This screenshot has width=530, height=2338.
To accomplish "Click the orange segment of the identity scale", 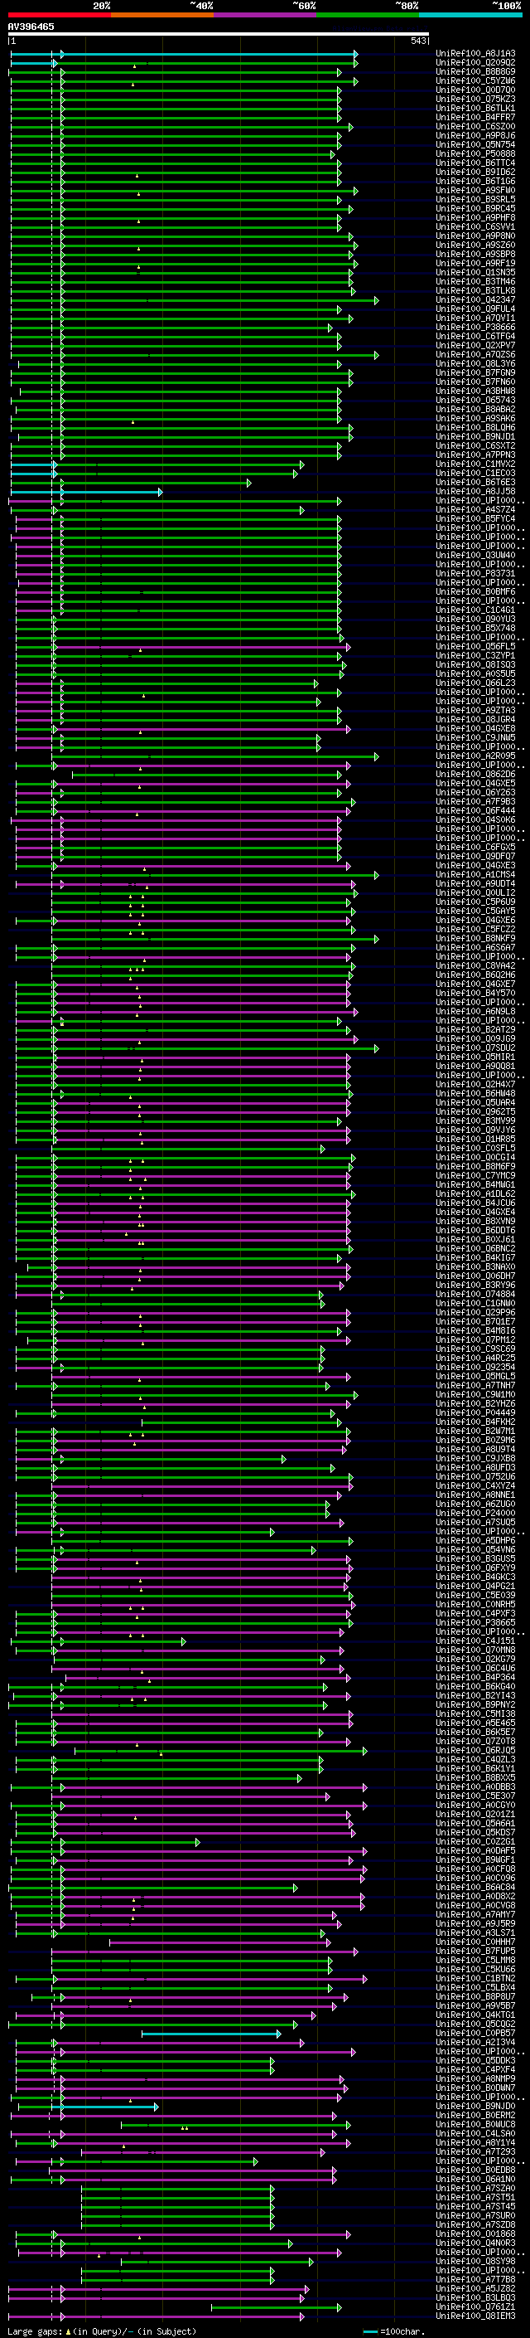I will 163,15.
